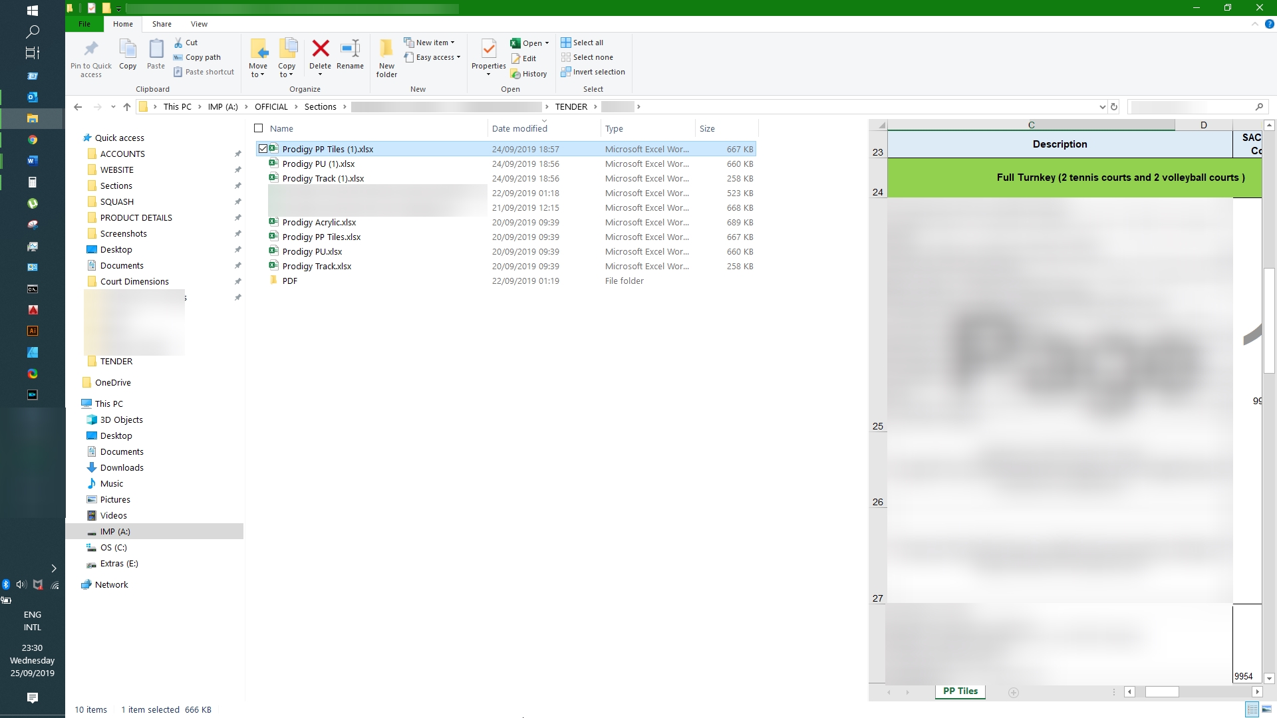This screenshot has height=718, width=1277.
Task: Refresh the current folder view
Action: [1114, 106]
